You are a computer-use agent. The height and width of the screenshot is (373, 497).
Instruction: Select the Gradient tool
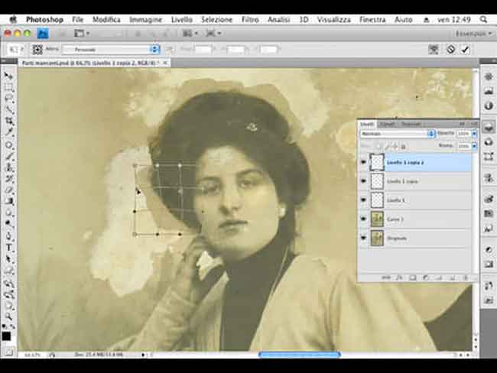(8, 202)
